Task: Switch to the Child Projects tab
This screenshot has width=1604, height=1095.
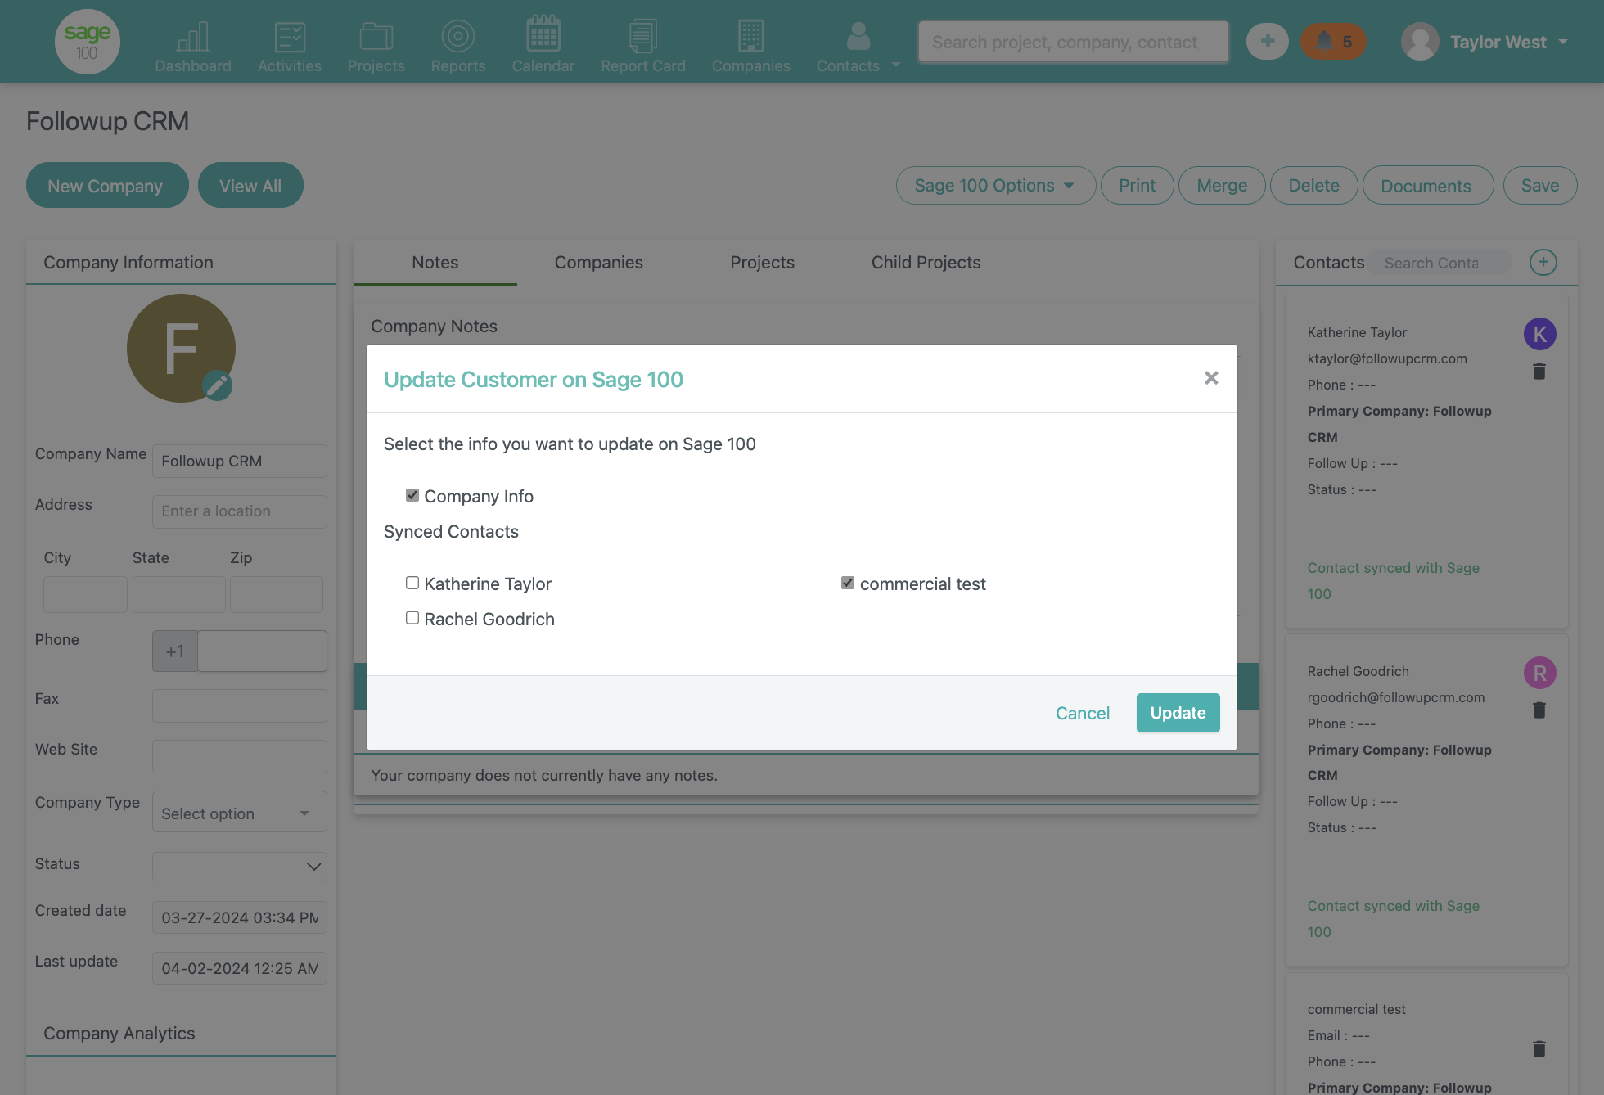Action: (926, 263)
